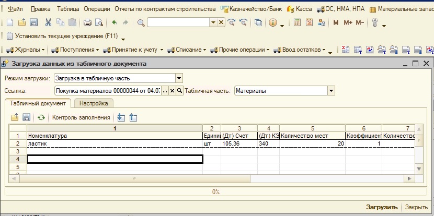Open the Операции menu

[98, 9]
